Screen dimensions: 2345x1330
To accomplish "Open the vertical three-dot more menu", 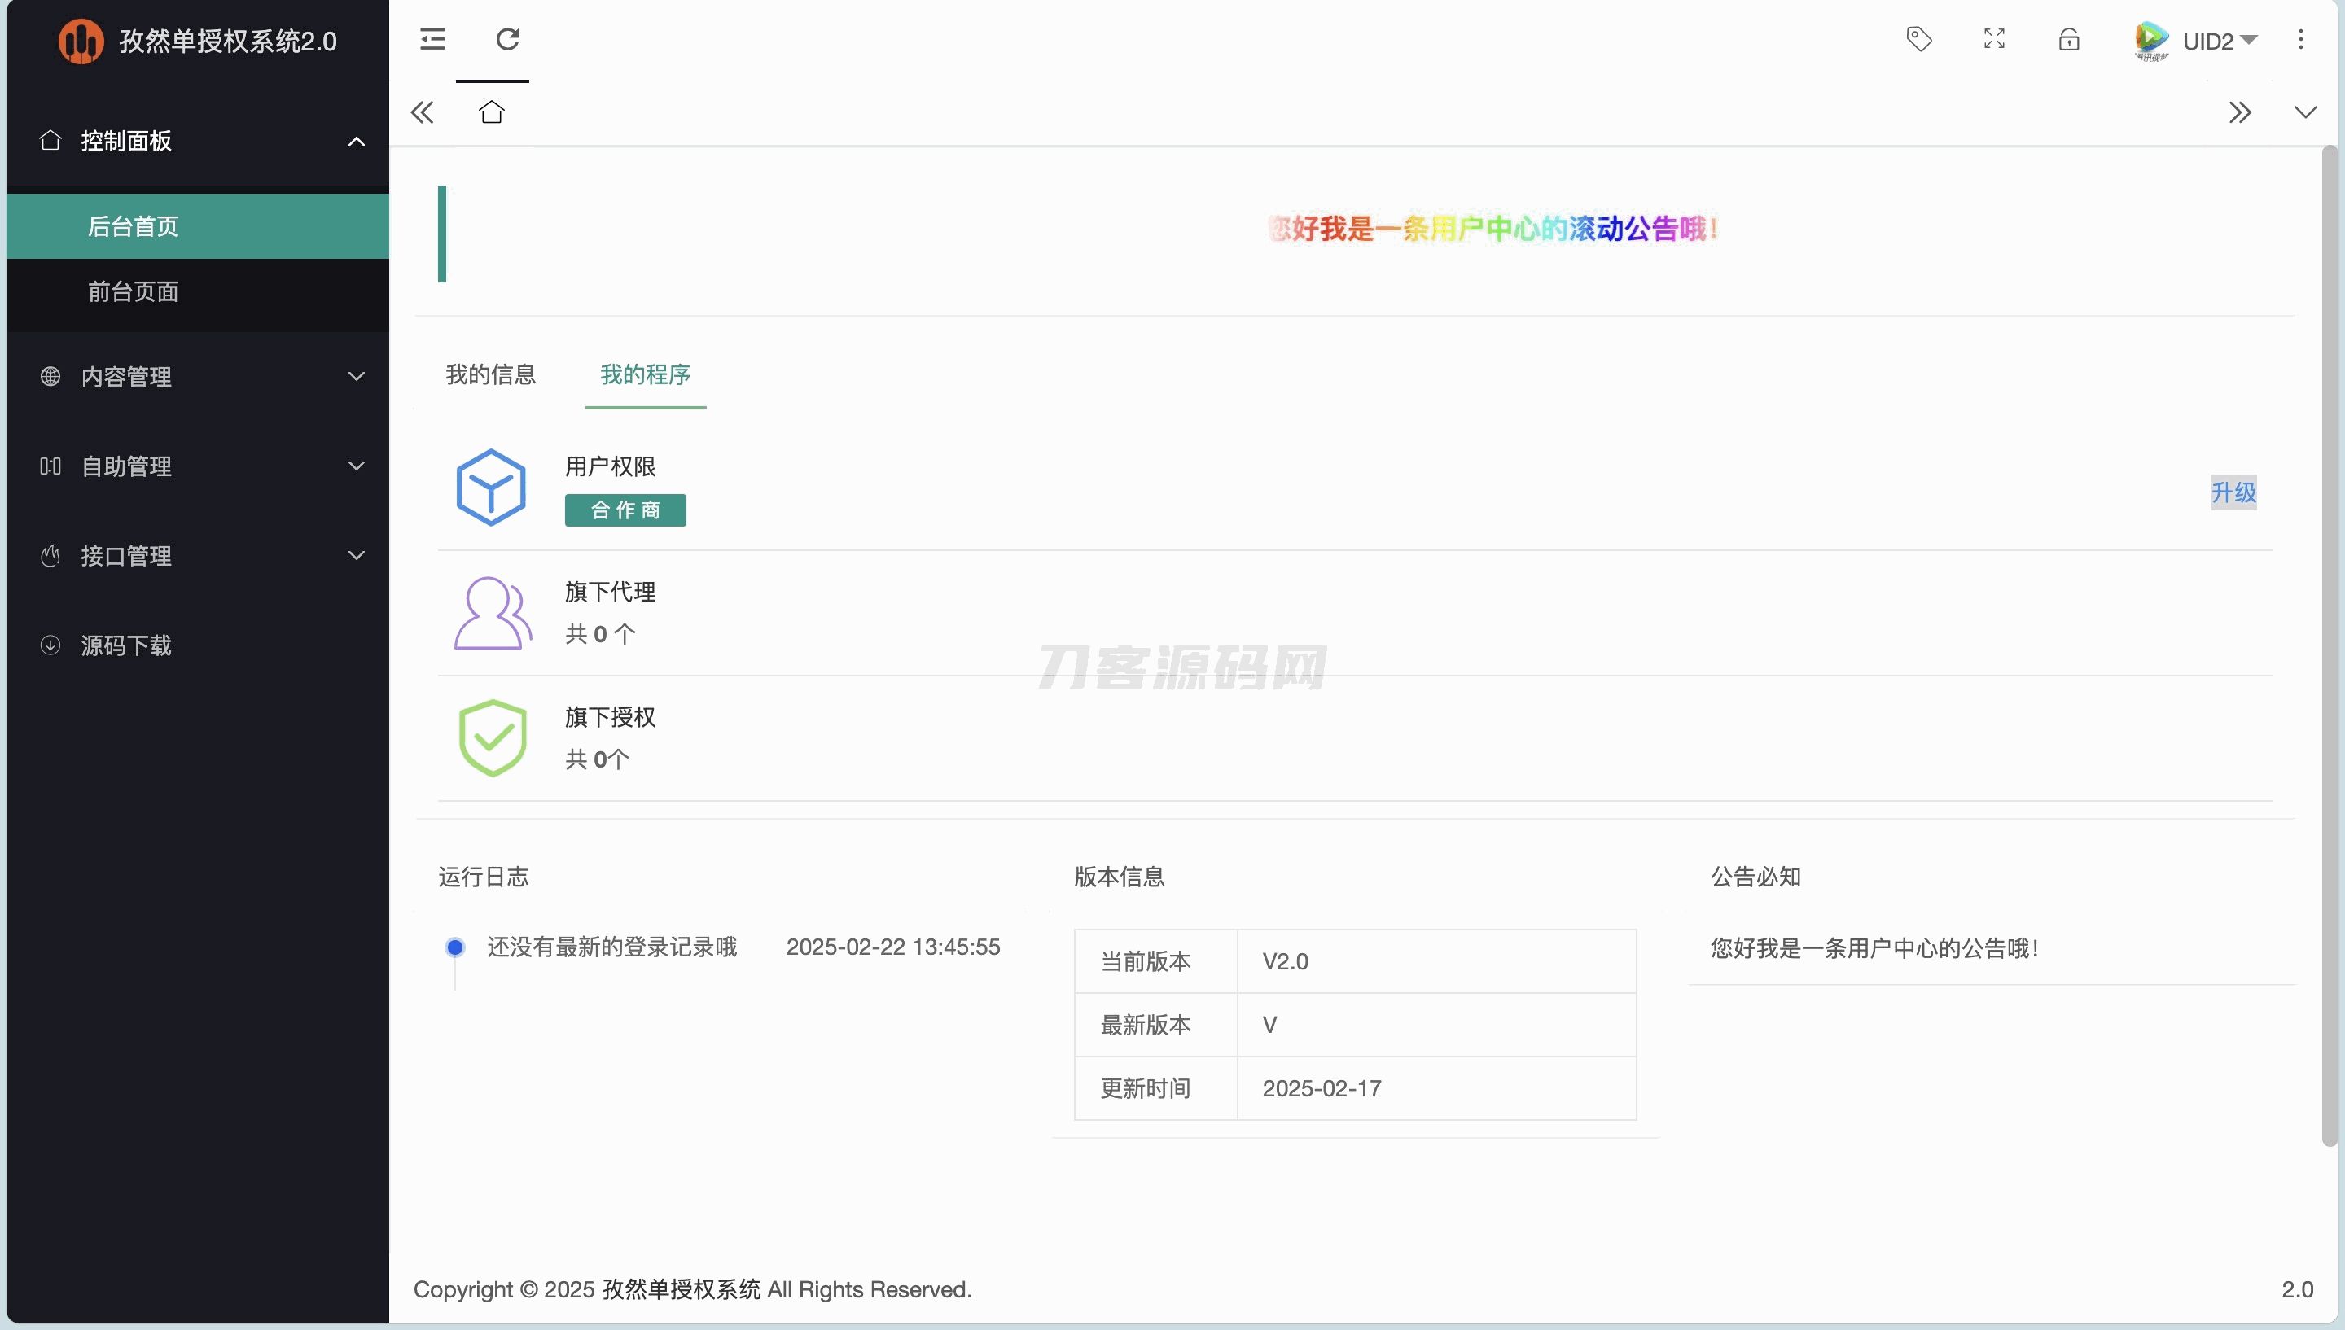I will 2300,39.
